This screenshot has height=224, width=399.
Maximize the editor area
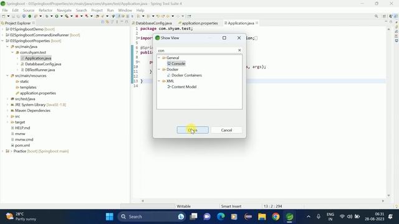(391, 22)
